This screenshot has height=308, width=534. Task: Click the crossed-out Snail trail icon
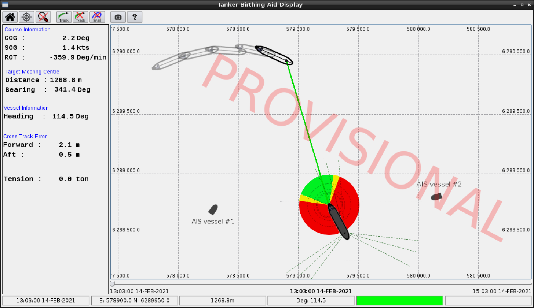[97, 17]
